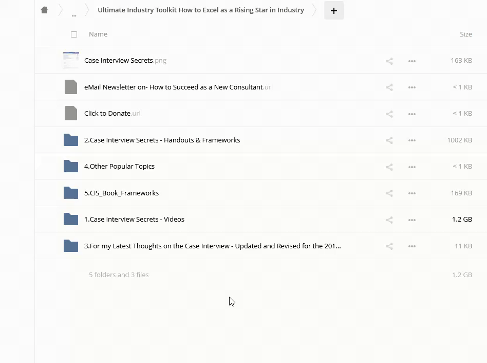
Task: Show more options for 3.For my Latest Thoughts folder
Action: coord(411,246)
